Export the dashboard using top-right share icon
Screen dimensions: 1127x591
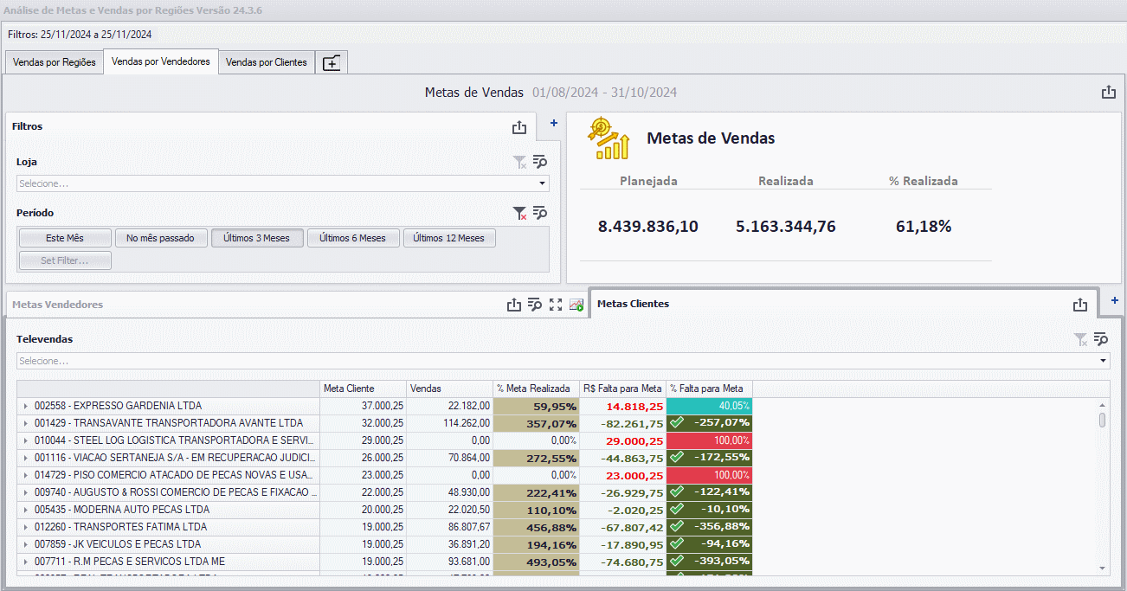(x=1108, y=92)
